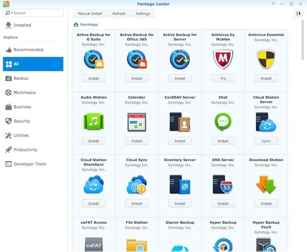Open the exFAT Access icon
Screen dimensions: 307x252
coord(93,245)
